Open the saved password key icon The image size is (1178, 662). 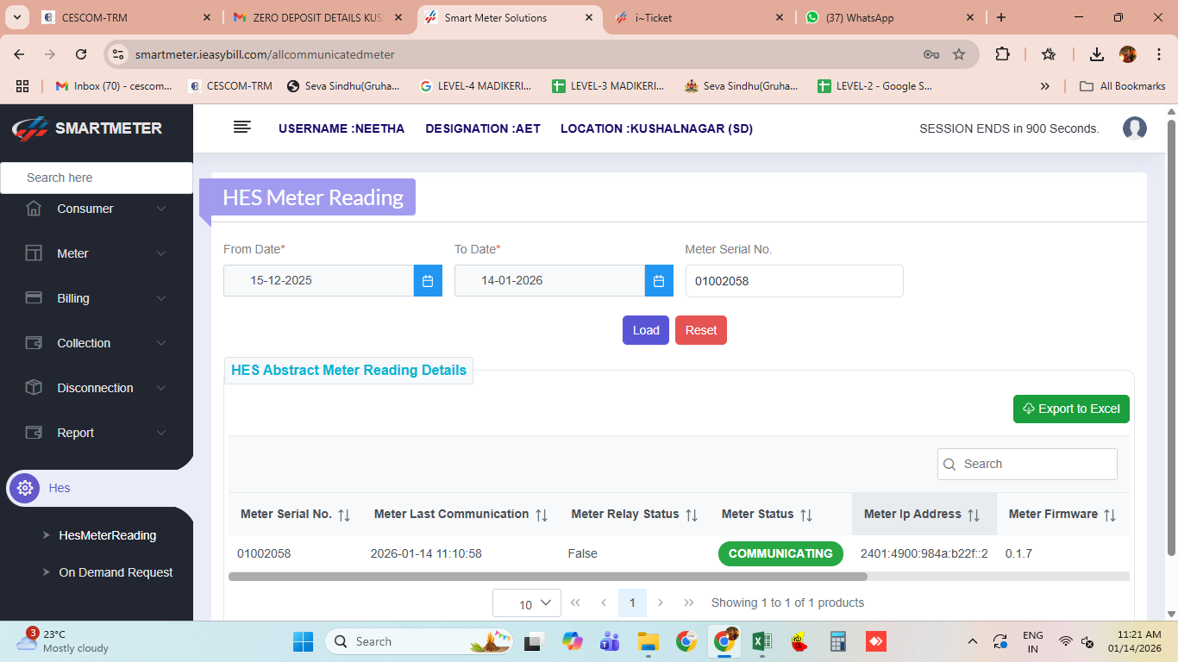(x=931, y=54)
